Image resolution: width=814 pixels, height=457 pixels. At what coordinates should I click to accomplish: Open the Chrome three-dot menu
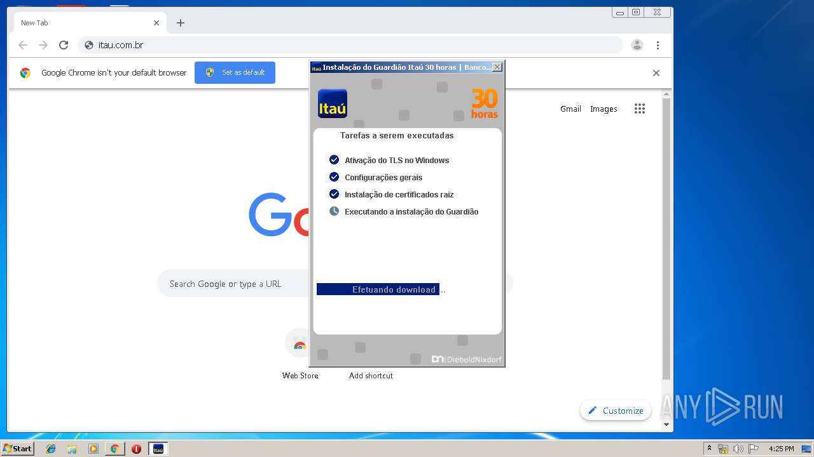pyautogui.click(x=658, y=45)
